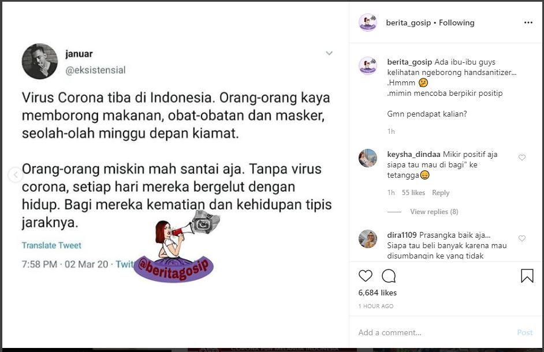544x352 pixels.
Task: Like dira1109's comment heart
Action: [522, 238]
